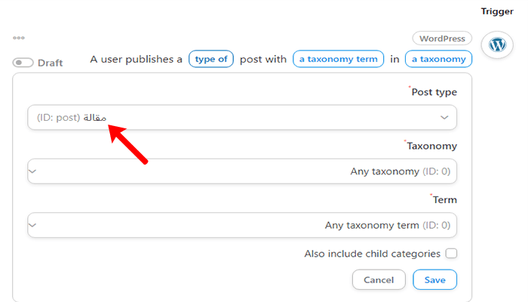The width and height of the screenshot is (528, 302).
Task: Expand the Post type dropdown chevron
Action: point(444,118)
